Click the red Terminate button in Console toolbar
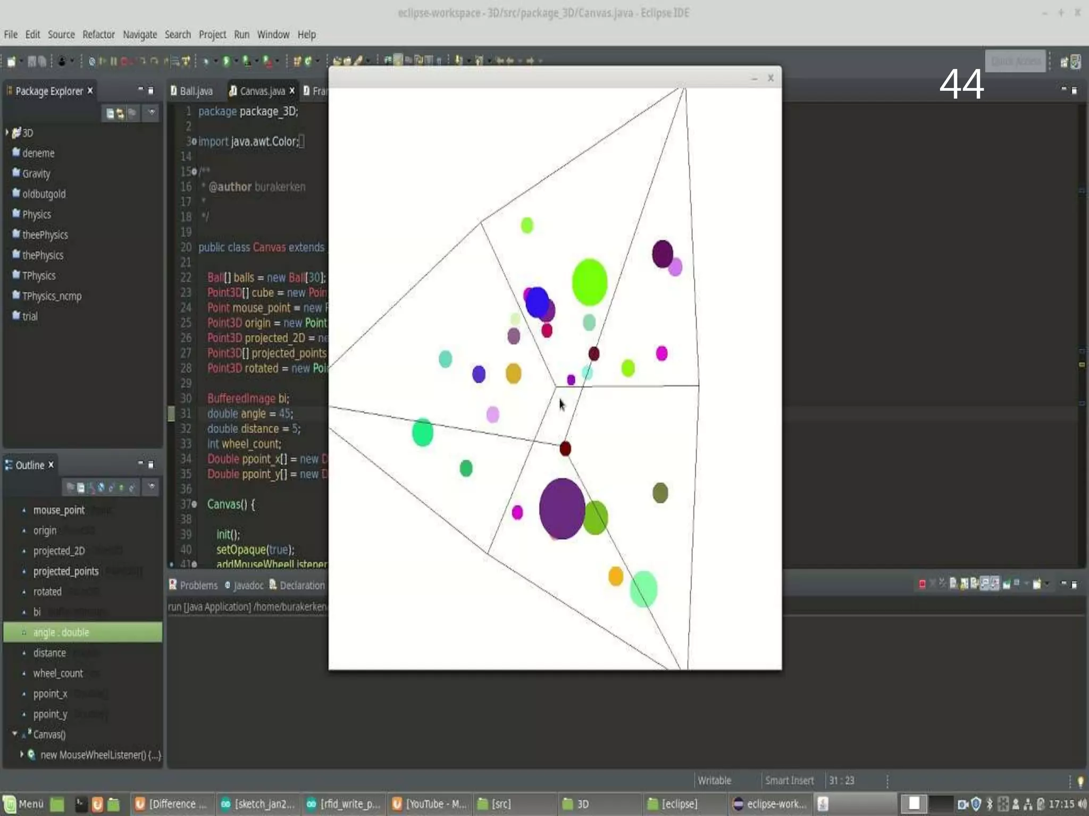The width and height of the screenshot is (1089, 816). 922,584
